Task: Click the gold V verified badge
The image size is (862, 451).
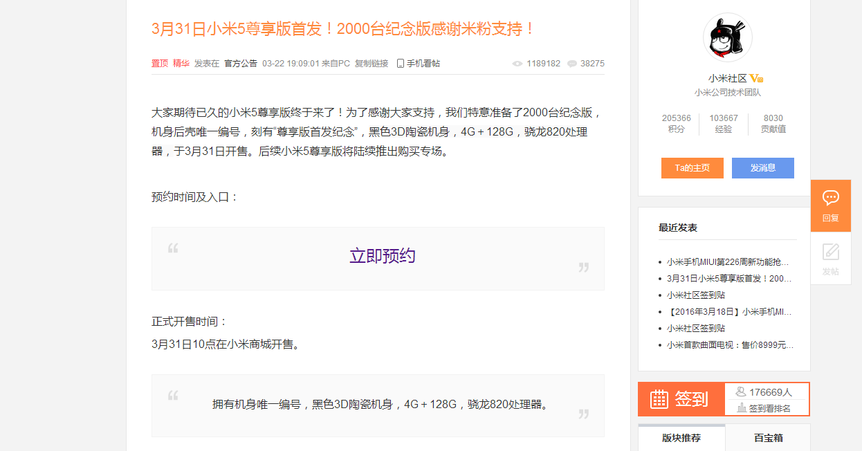Action: click(x=757, y=79)
